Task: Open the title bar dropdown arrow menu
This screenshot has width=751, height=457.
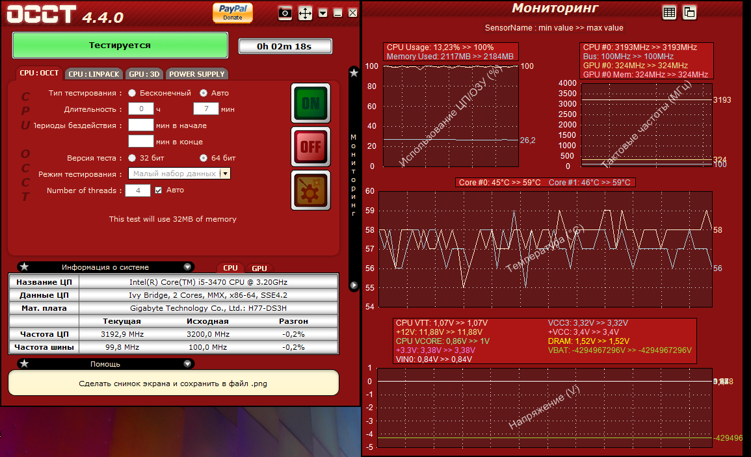Action: coord(323,13)
